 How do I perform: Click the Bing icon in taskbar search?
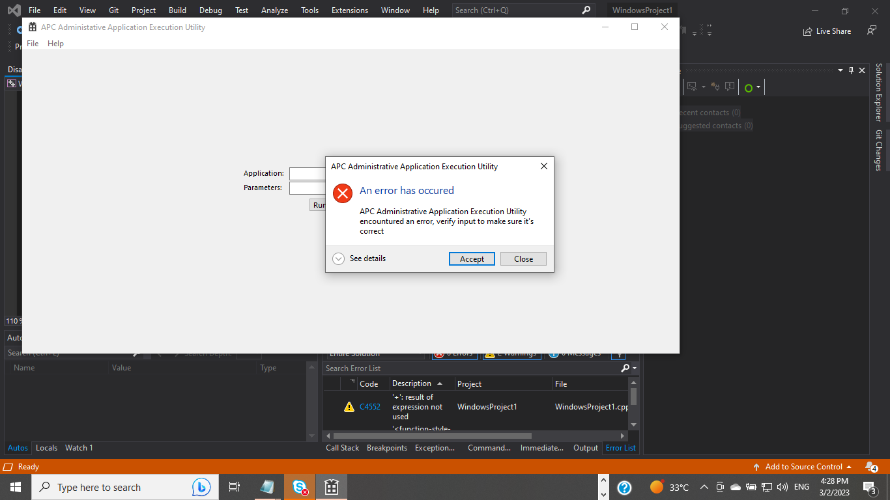[x=201, y=487]
